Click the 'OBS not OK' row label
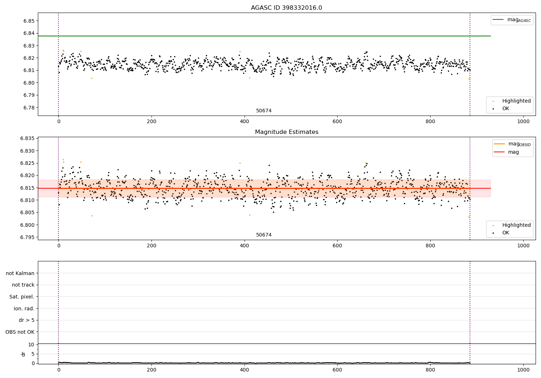The width and height of the screenshot is (541, 378). [20, 332]
